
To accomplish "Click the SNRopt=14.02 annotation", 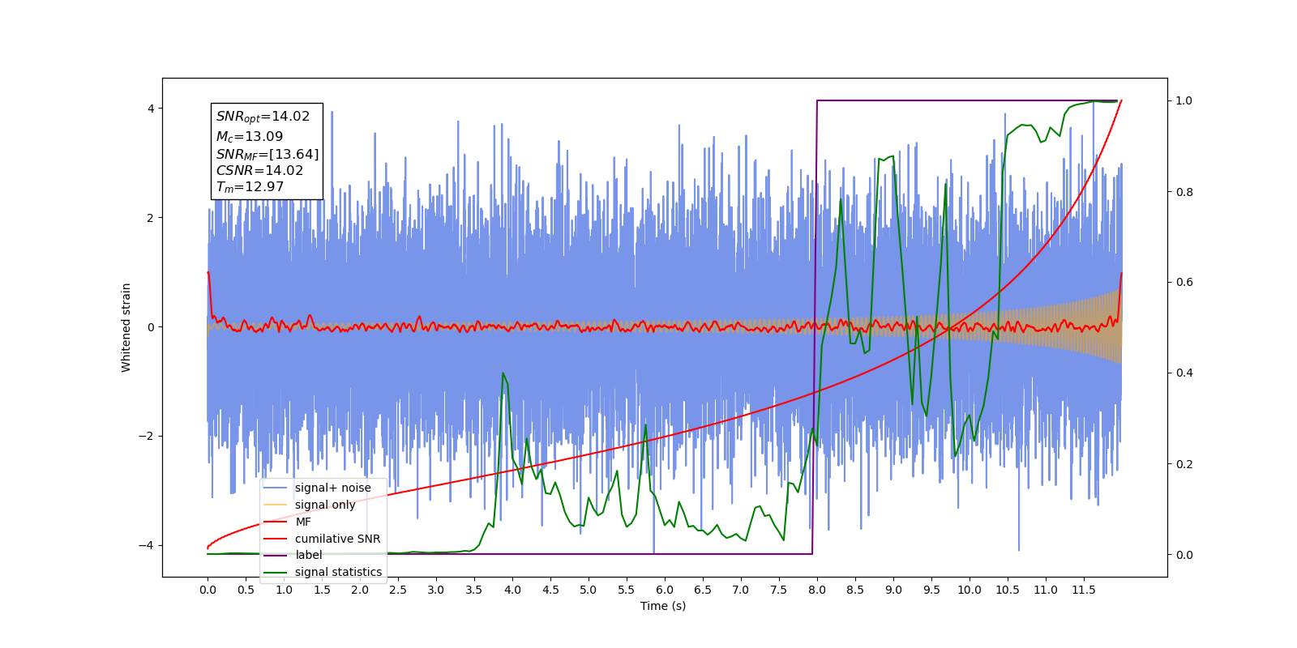I will tap(263, 117).
